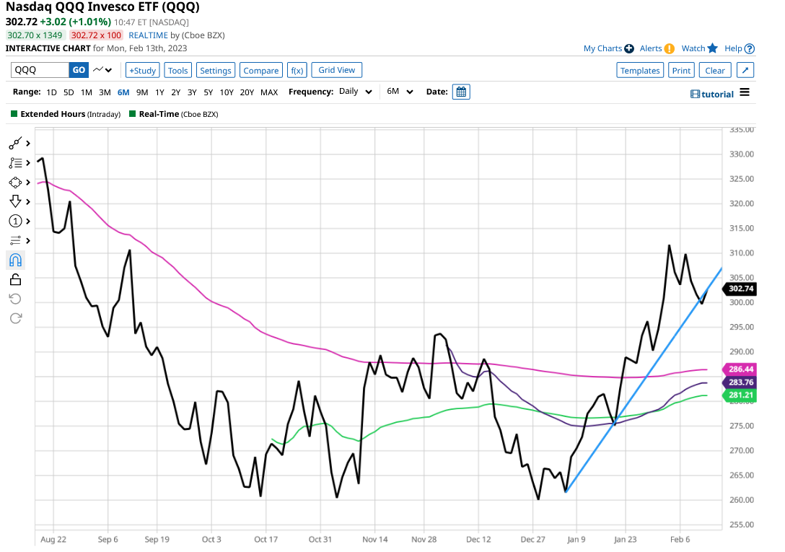Switch range to 1Y

pyautogui.click(x=159, y=92)
